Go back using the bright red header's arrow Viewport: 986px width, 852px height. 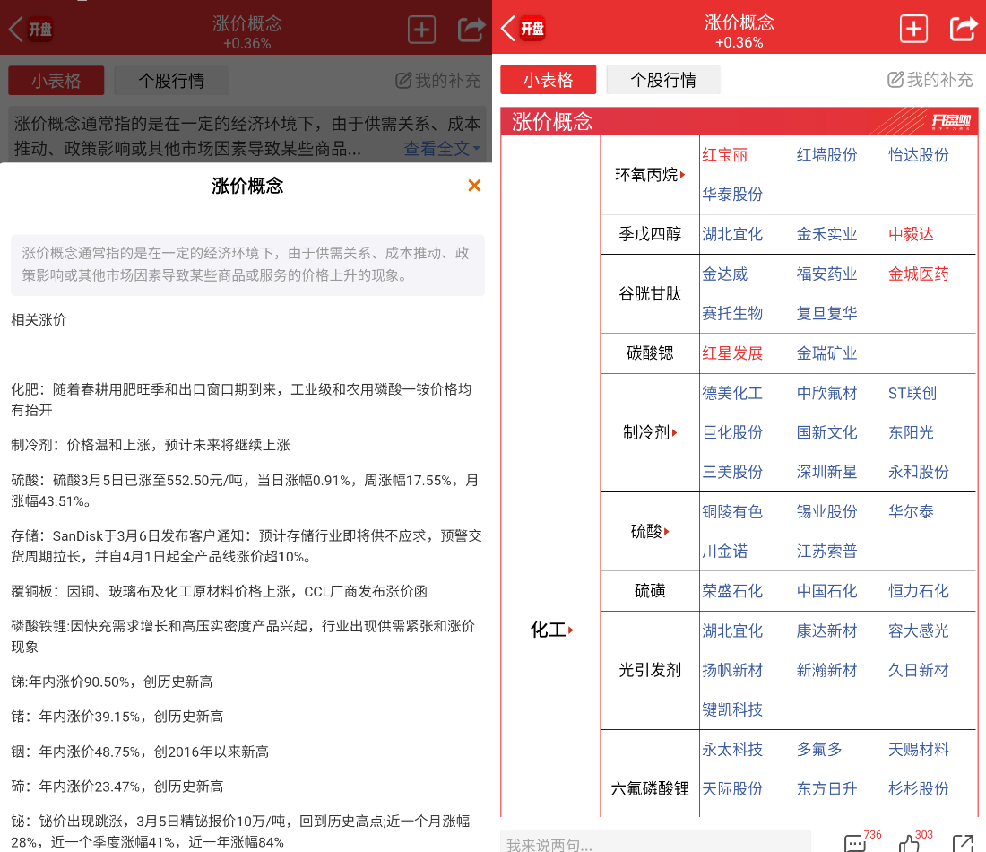(508, 29)
